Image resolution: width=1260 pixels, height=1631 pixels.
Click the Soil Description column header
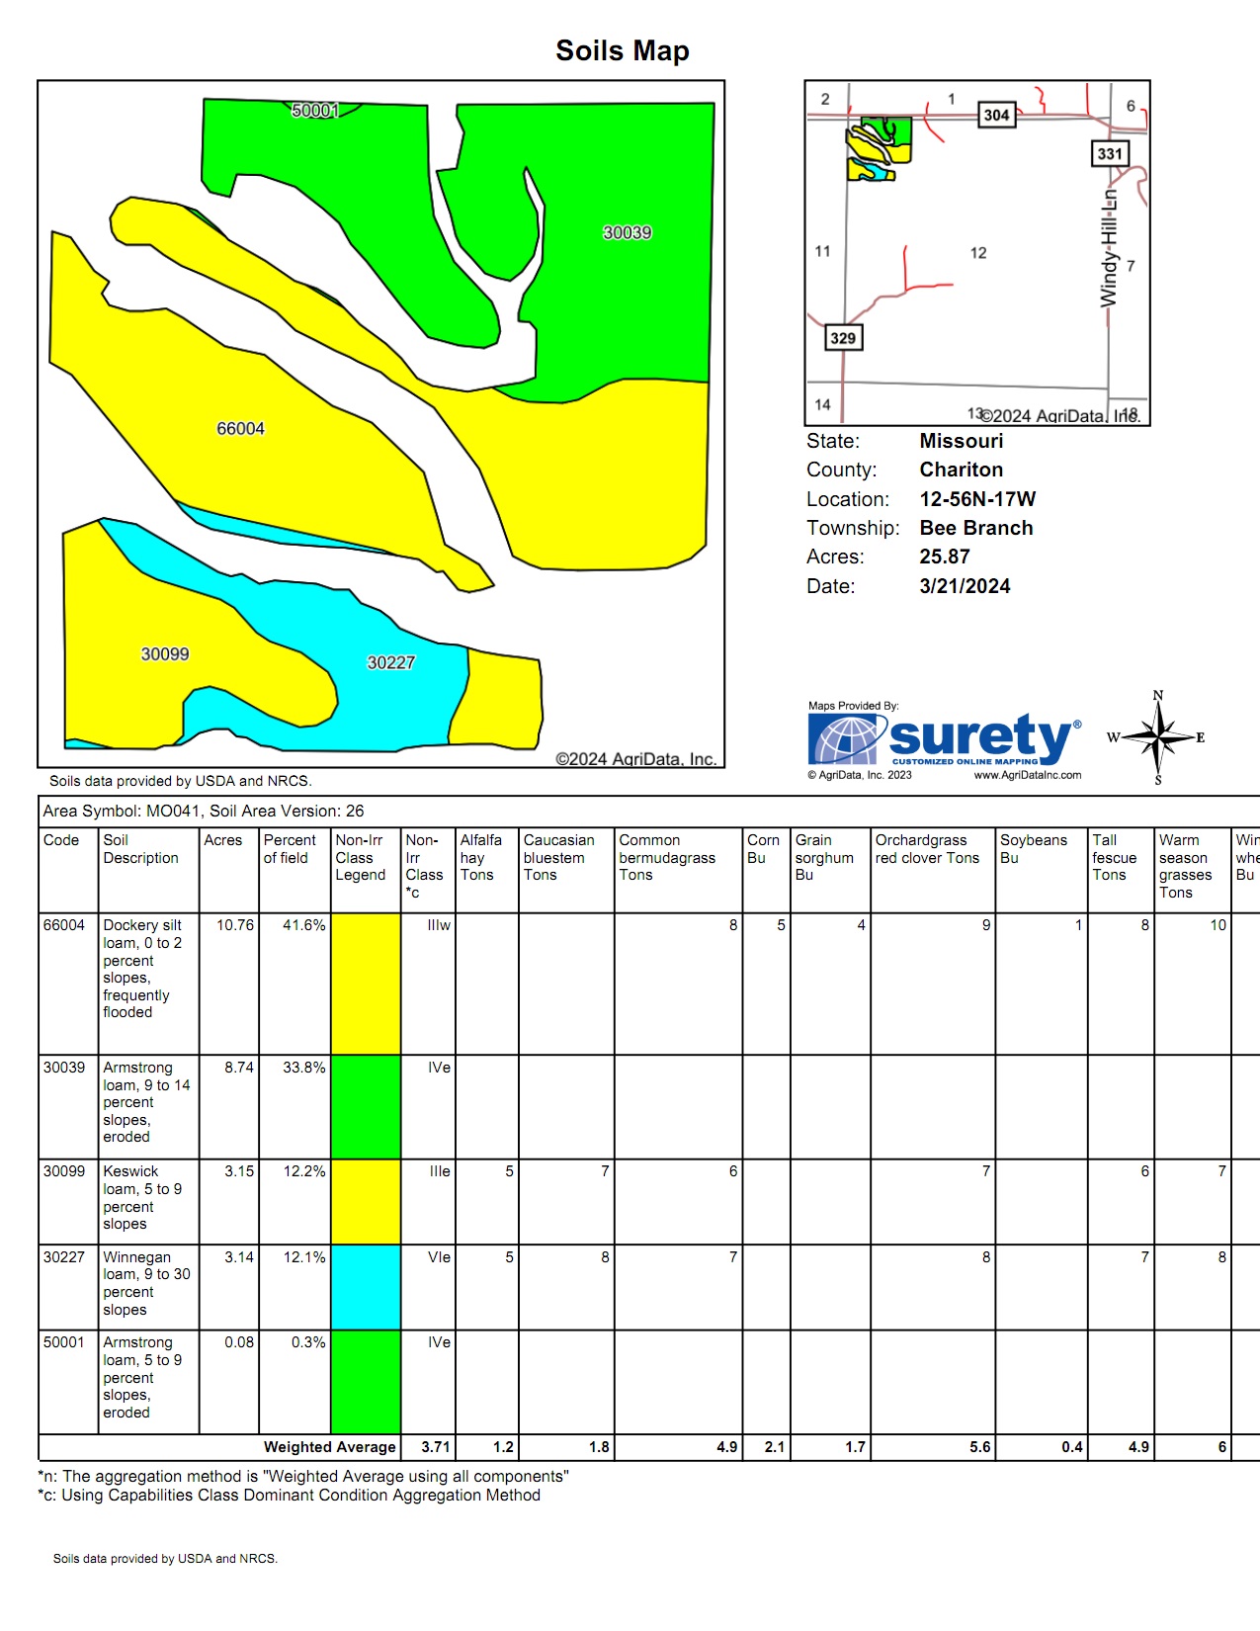coord(140,849)
